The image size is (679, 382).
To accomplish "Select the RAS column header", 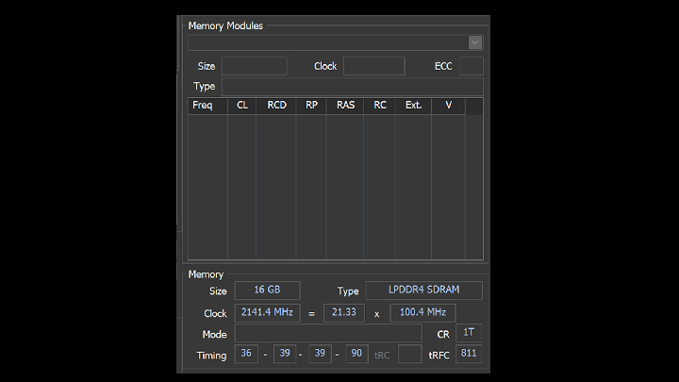I will point(345,106).
